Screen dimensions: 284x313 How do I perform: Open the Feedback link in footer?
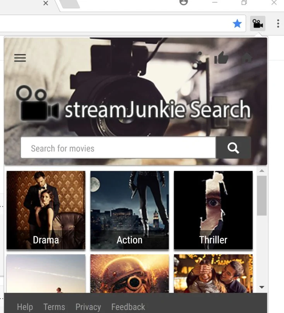pyautogui.click(x=128, y=307)
